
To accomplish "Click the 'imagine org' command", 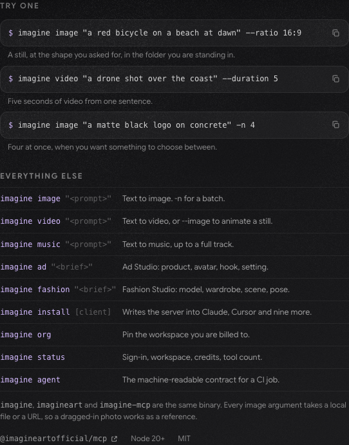I will point(26,335).
